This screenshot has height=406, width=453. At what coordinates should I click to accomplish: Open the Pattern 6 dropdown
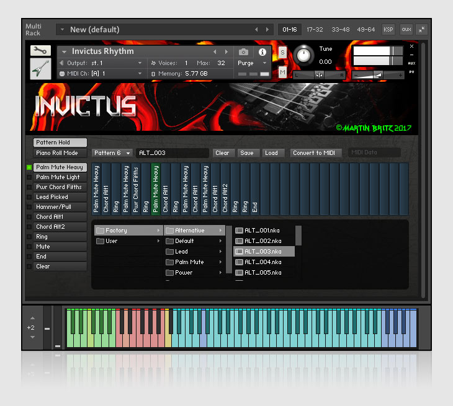click(112, 153)
